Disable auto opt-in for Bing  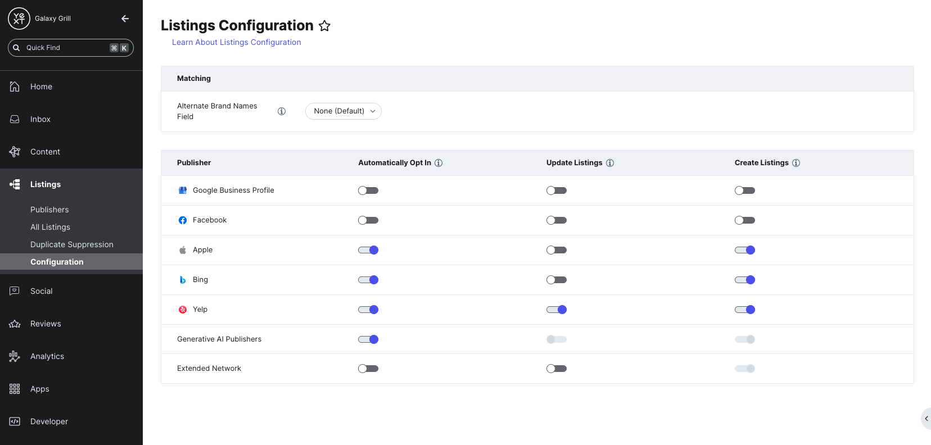[x=368, y=280]
